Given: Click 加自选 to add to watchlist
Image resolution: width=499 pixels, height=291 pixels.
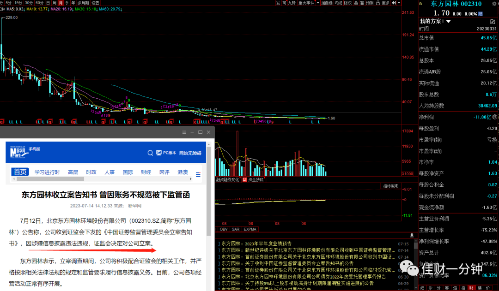Looking at the screenshot, I should point(327,3).
